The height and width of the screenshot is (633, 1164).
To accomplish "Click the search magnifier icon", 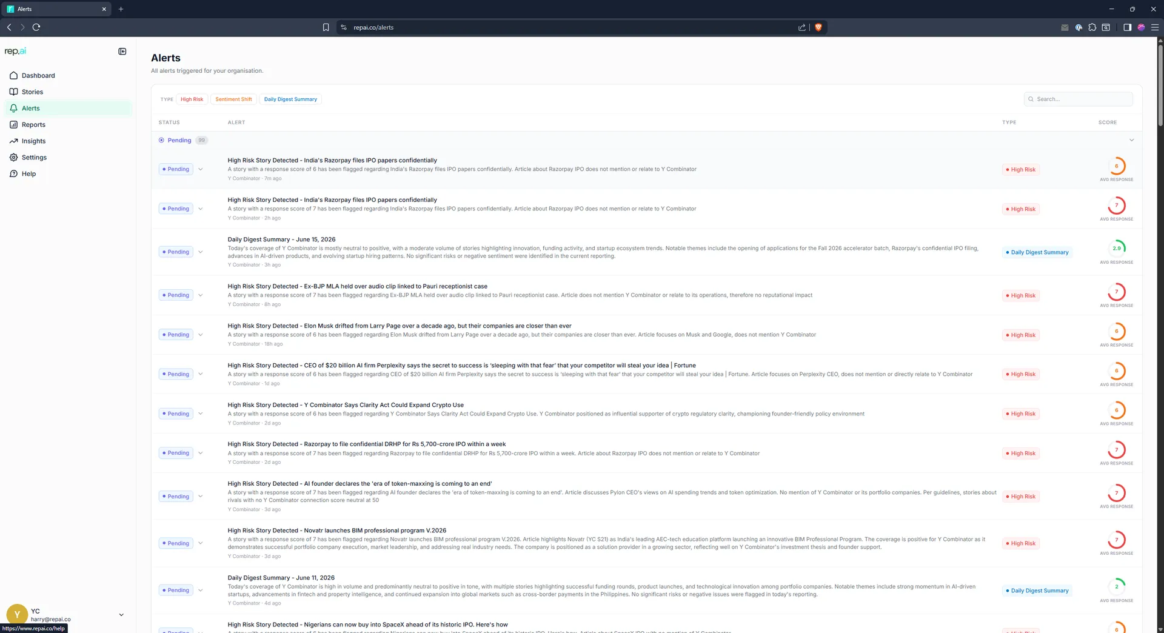I will (1031, 99).
